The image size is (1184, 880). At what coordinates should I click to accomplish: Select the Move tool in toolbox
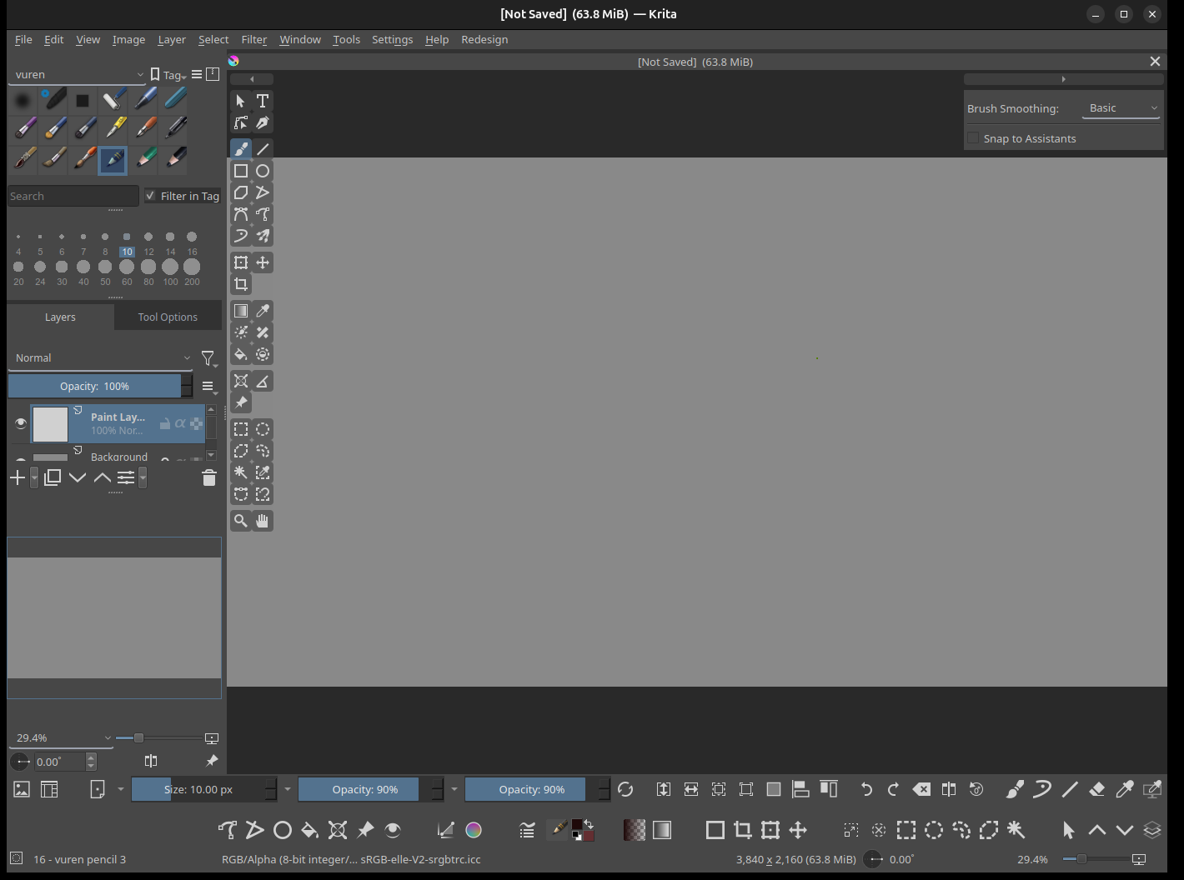263,262
